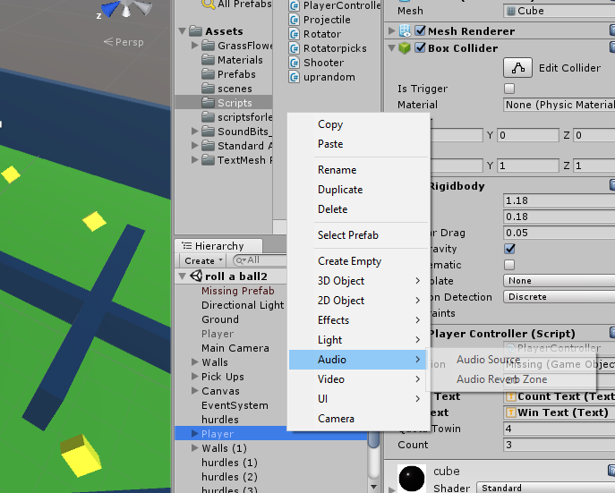
Task: Select the Rotatorpicks script icon
Action: [294, 48]
